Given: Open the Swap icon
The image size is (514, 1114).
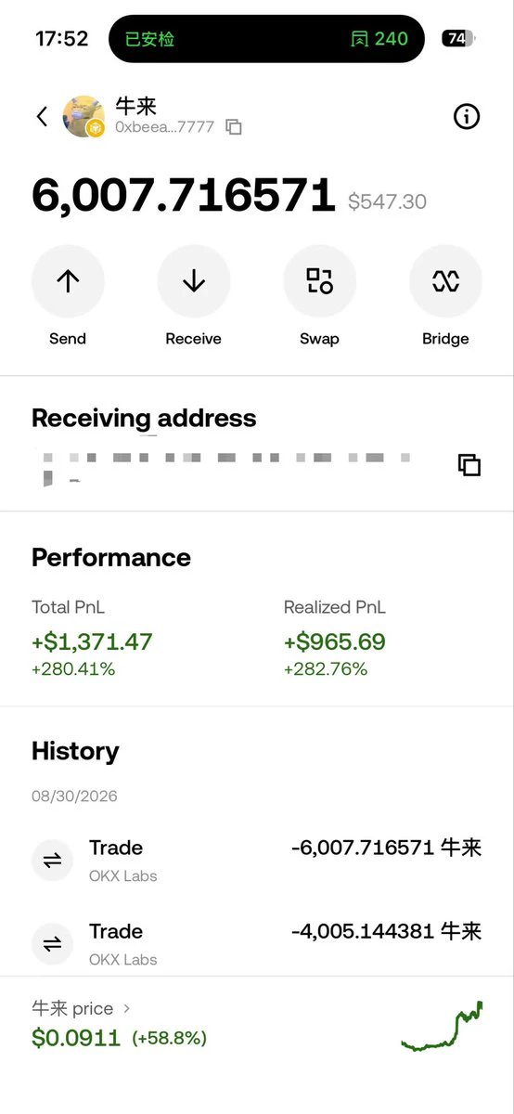Looking at the screenshot, I should tap(320, 281).
